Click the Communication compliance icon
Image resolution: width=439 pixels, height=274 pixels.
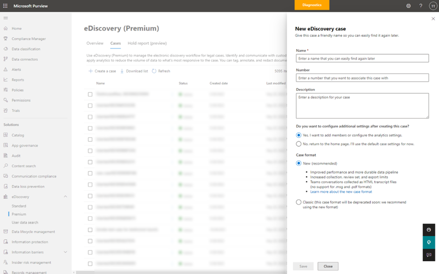click(6, 176)
